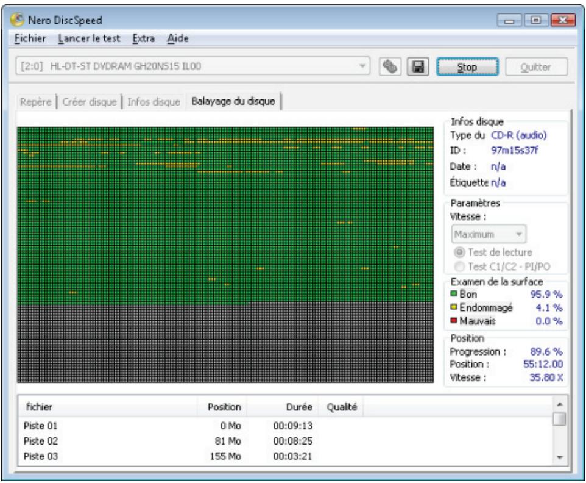The height and width of the screenshot is (483, 586).
Task: Open the Lancer le test menu
Action: coord(89,38)
